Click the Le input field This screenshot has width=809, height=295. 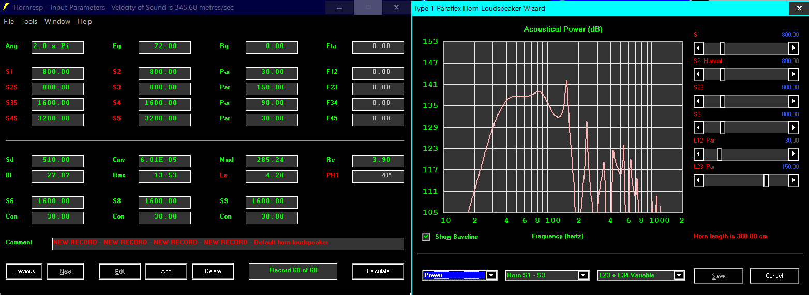272,176
